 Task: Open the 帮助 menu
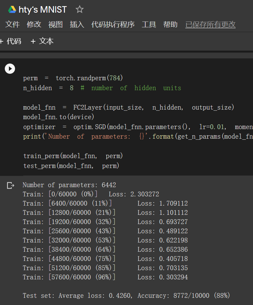170,25
